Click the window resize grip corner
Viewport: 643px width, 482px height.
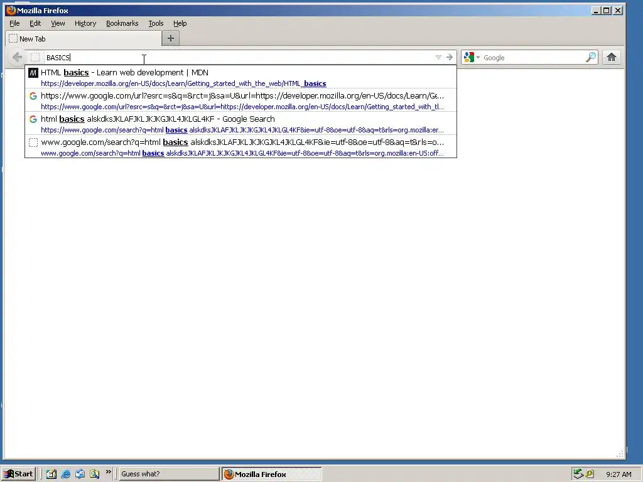[620, 454]
